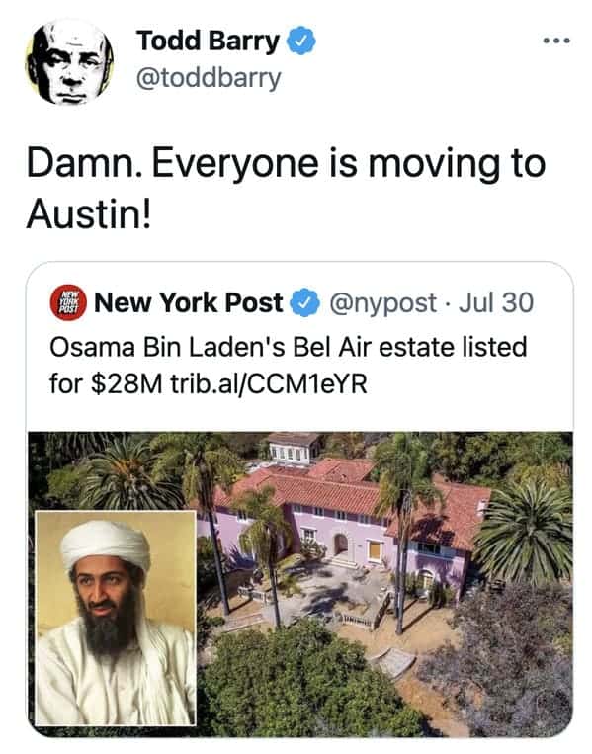This screenshot has height=754, width=592.
Task: Open Todd Barry's profile avatar
Action: (69, 61)
